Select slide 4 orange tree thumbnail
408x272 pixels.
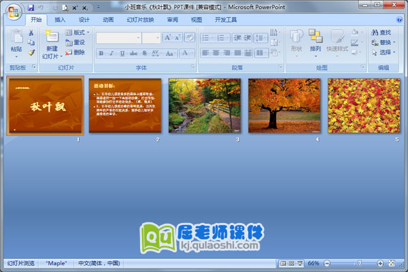[x=284, y=105]
